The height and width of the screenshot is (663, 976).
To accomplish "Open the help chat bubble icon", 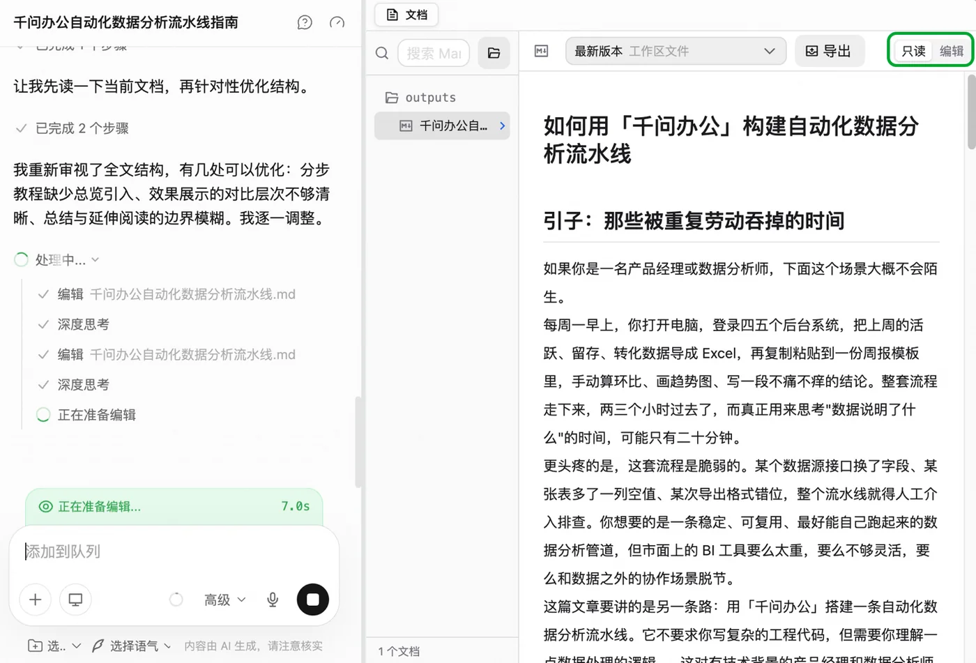I will (305, 22).
